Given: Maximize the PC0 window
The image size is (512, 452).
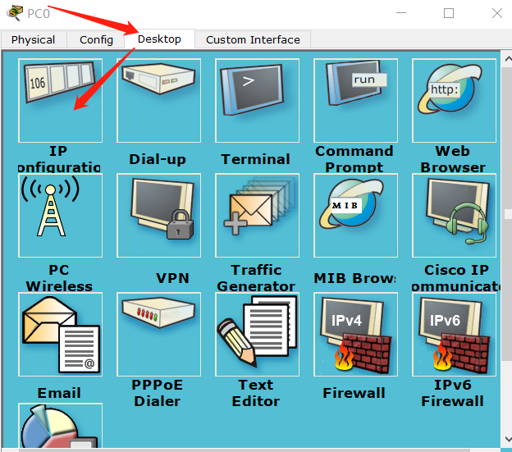Looking at the screenshot, I should coord(449,13).
